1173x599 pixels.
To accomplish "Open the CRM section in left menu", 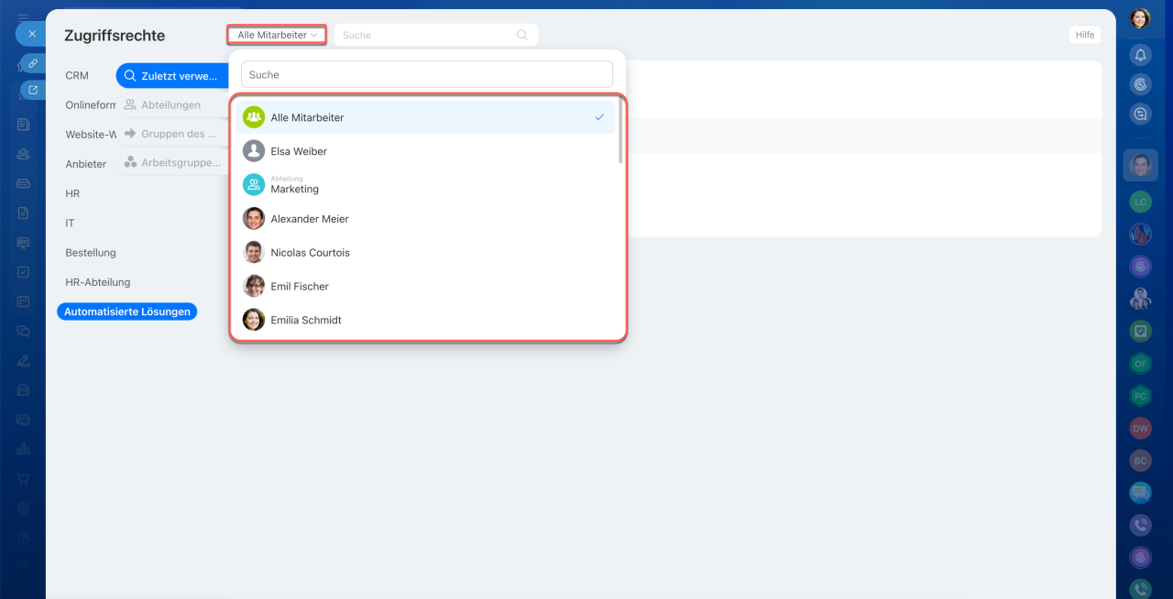I will (77, 76).
